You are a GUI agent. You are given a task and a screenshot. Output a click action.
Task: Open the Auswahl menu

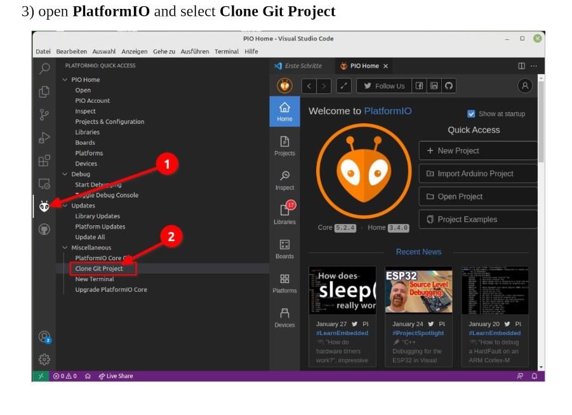104,51
